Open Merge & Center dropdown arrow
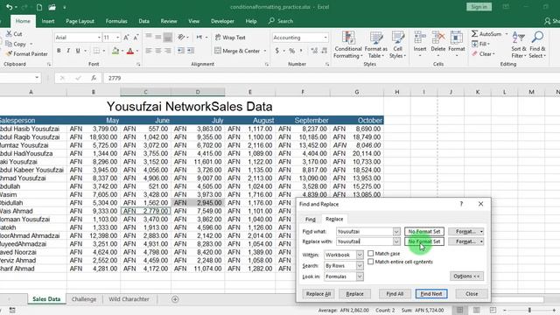Screen dimensions: 560x315 (x=265, y=51)
